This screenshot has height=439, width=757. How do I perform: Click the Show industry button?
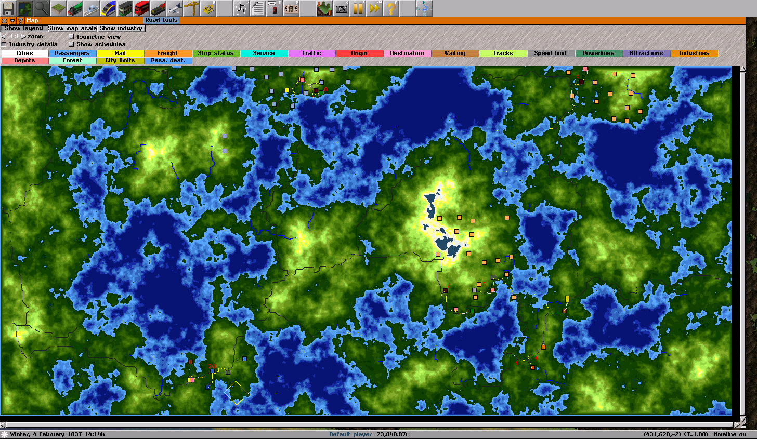[x=121, y=28]
